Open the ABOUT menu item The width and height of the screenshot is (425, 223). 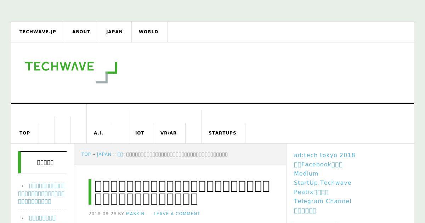(x=81, y=32)
